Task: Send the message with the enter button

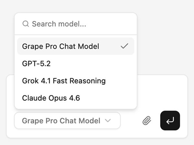Action: (170, 121)
